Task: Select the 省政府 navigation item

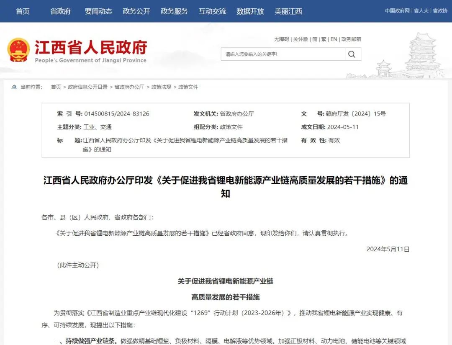Action: click(60, 11)
